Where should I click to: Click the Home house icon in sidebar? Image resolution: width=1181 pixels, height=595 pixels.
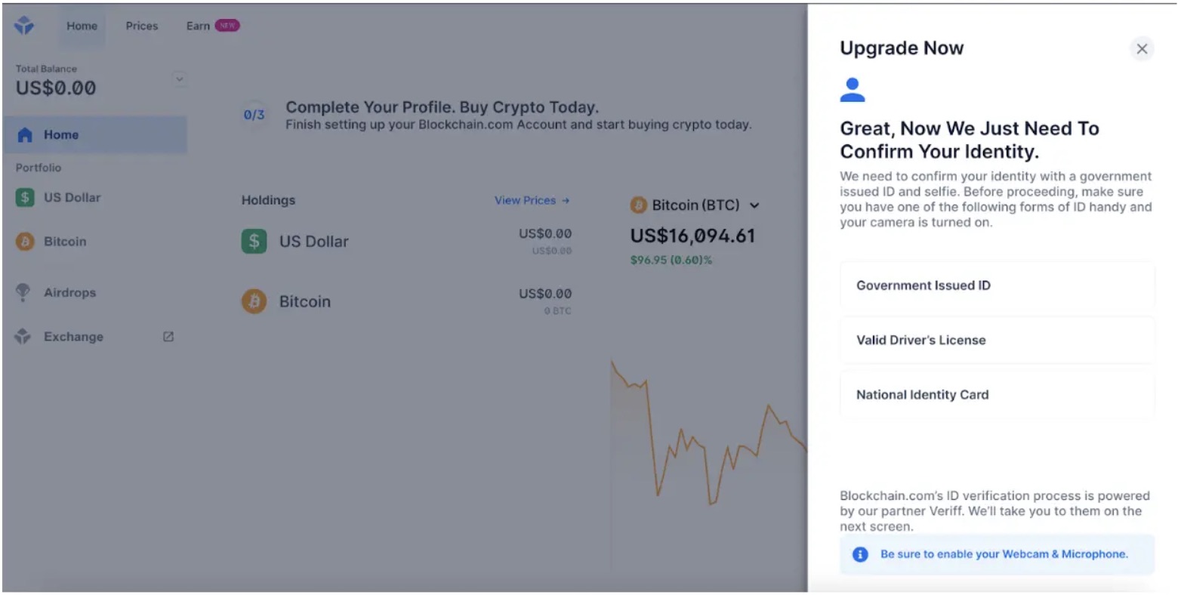coord(25,135)
